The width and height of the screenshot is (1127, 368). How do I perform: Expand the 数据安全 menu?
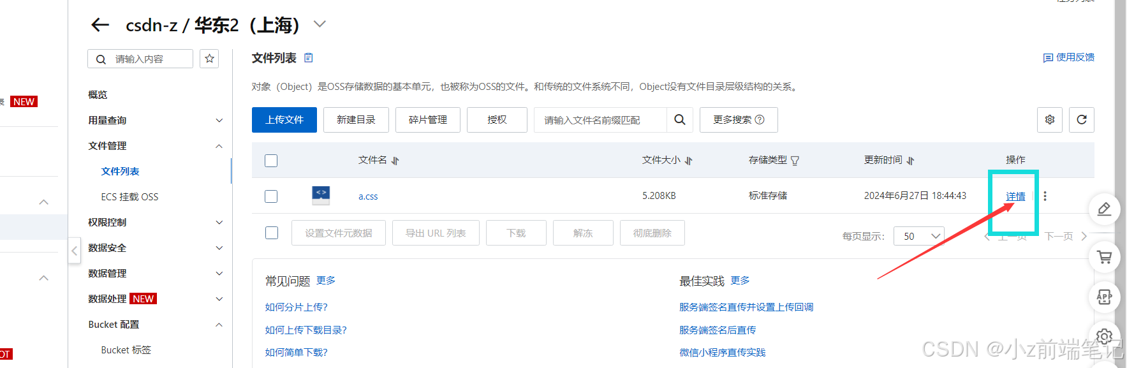[156, 247]
